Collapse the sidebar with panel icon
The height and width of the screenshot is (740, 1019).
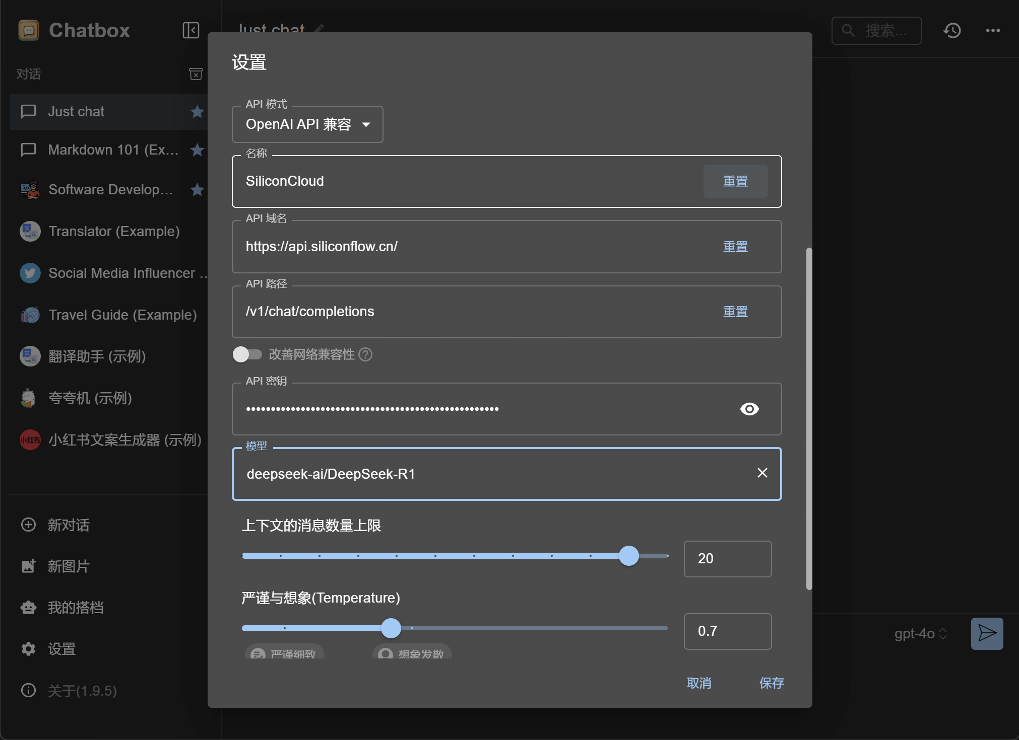click(191, 30)
